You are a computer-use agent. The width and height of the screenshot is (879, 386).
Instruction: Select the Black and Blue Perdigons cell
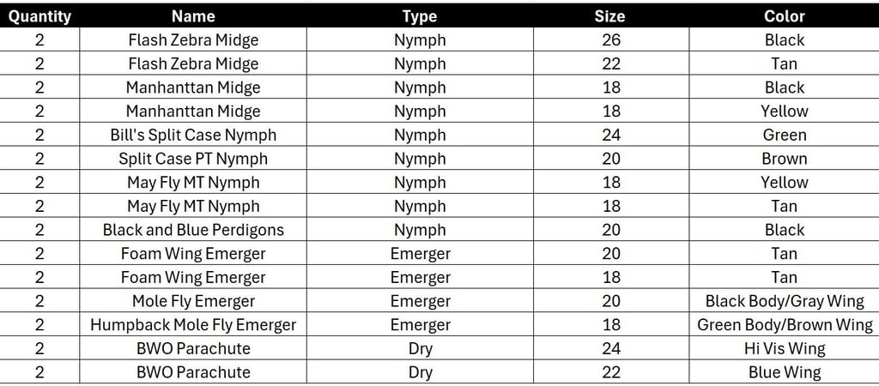(x=193, y=230)
